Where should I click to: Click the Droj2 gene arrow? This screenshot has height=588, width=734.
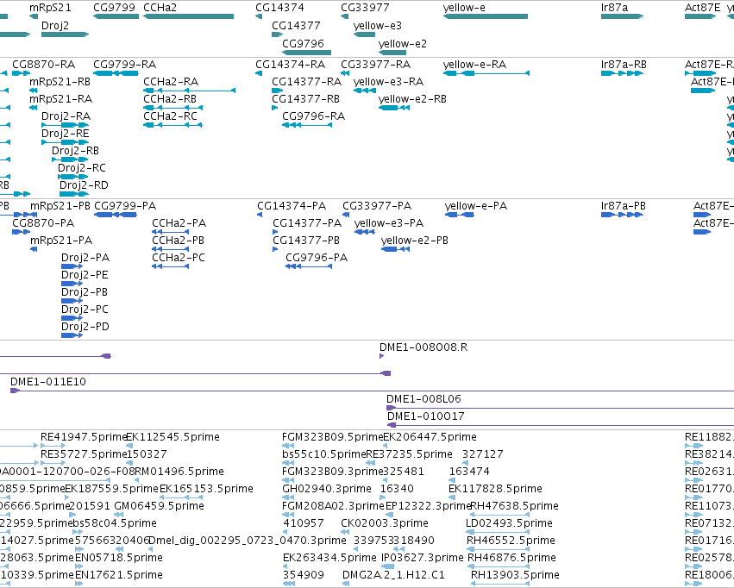[x=65, y=34]
